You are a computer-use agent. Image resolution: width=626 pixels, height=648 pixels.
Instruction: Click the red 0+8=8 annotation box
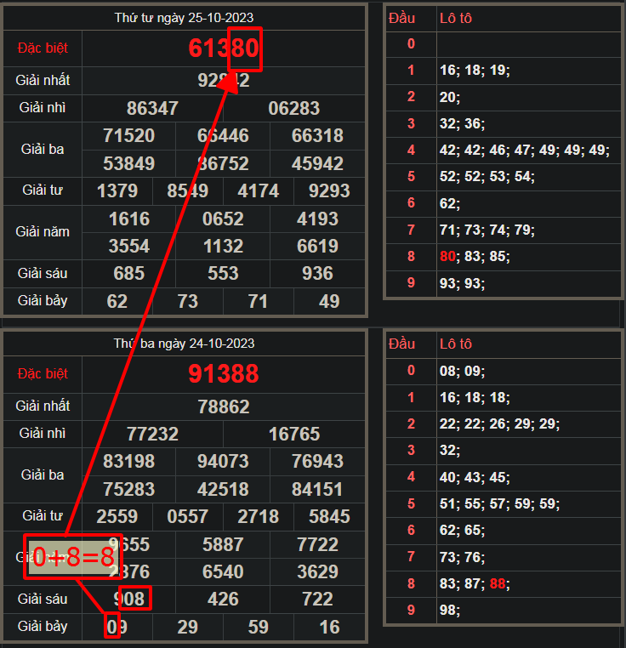[x=73, y=557]
